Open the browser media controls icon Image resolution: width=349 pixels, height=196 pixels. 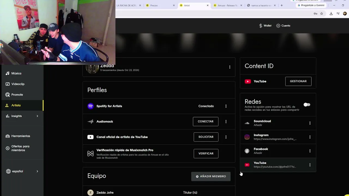[338, 13]
